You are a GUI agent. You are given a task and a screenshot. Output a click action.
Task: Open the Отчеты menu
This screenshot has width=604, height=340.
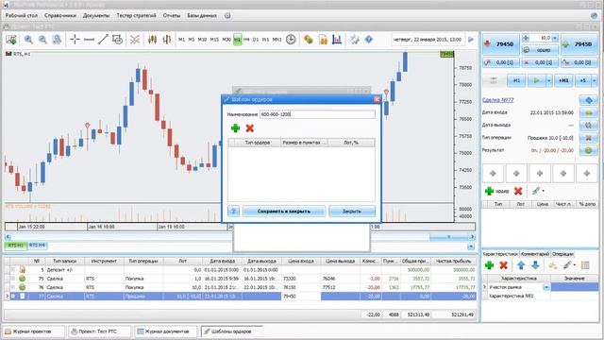tap(172, 16)
